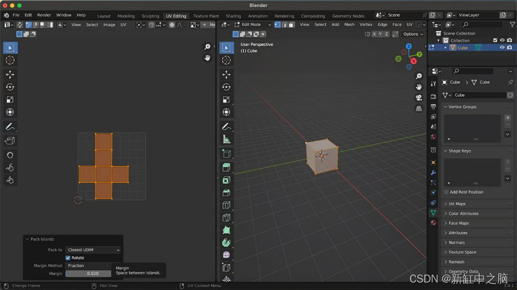Select the Measure tool in 3D viewport
The image size is (517, 290).
point(226,139)
